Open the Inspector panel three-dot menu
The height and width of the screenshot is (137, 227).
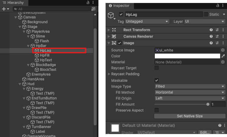223,5
